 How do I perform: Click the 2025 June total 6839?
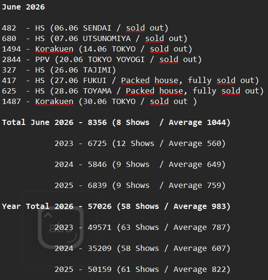point(97,186)
